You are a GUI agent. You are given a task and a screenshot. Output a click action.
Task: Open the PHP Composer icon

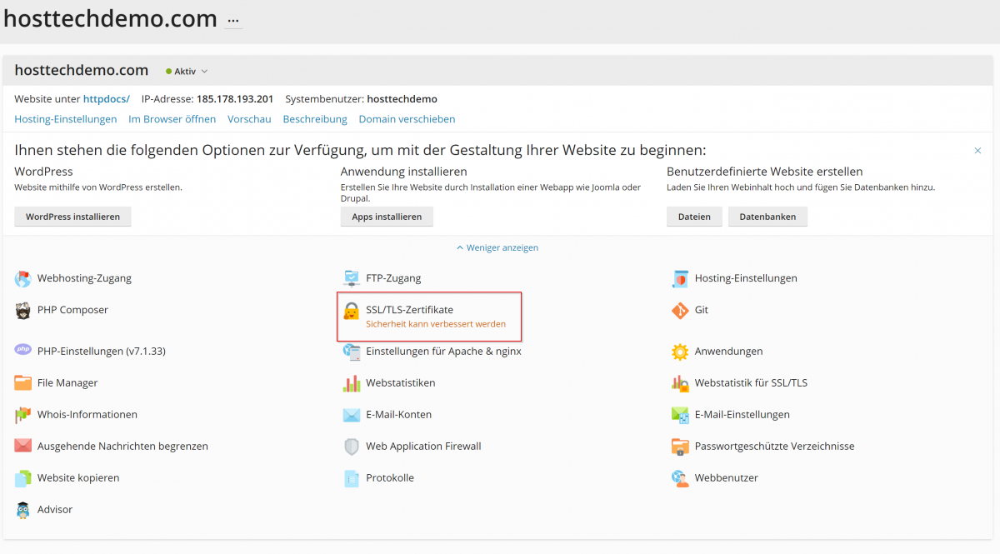pos(22,311)
